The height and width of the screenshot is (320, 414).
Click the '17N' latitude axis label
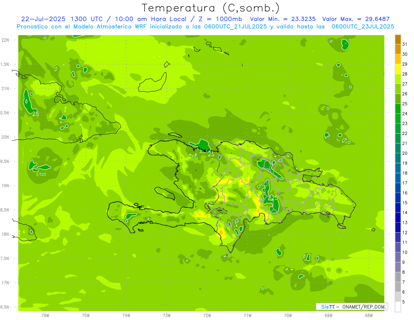pos(4,283)
